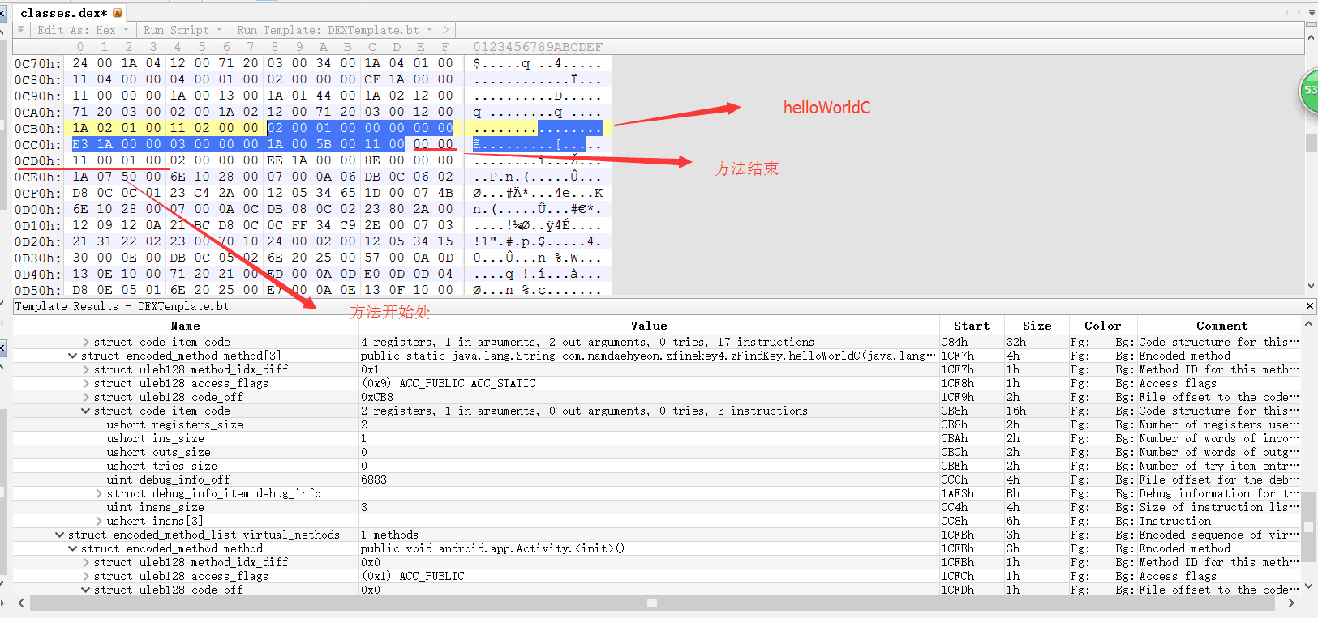The image size is (1318, 618).
Task: Click the Size value 32h
Action: coord(1016,342)
